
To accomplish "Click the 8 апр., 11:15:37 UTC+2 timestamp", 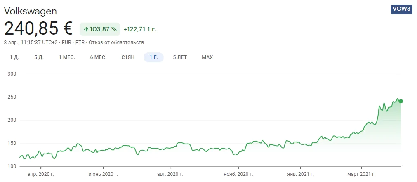I will click(x=31, y=43).
